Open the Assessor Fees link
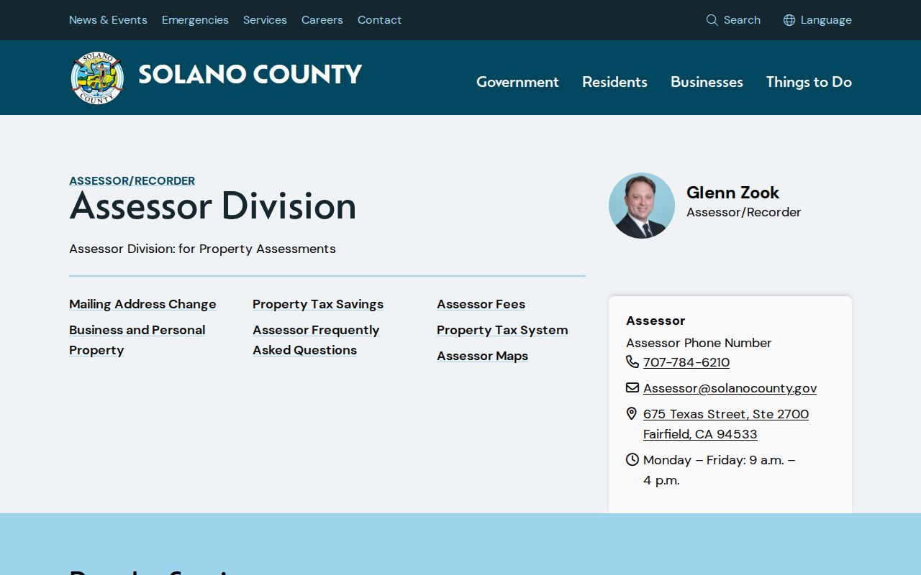This screenshot has width=921, height=575. pos(481,304)
